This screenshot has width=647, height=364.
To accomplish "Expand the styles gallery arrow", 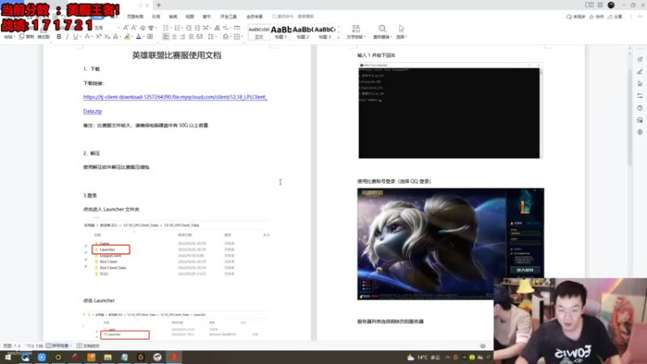I will (x=338, y=37).
